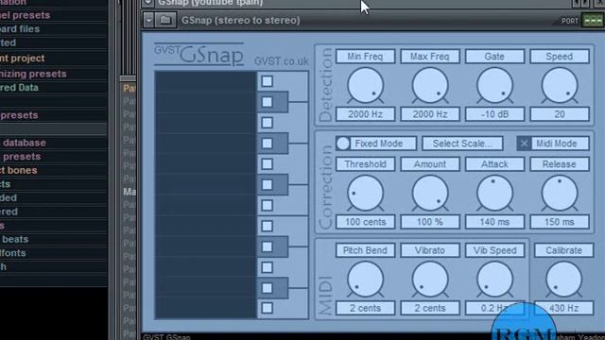Tick the F note checkbox
The height and width of the screenshot is (340, 605).
point(267,205)
